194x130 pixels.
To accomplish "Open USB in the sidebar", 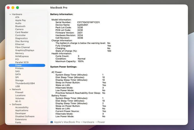I will click(x=17, y=86).
